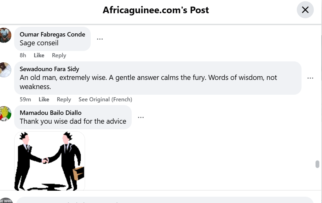
Task: Like Oumar Fabregas Conde's comment
Action: tap(39, 55)
